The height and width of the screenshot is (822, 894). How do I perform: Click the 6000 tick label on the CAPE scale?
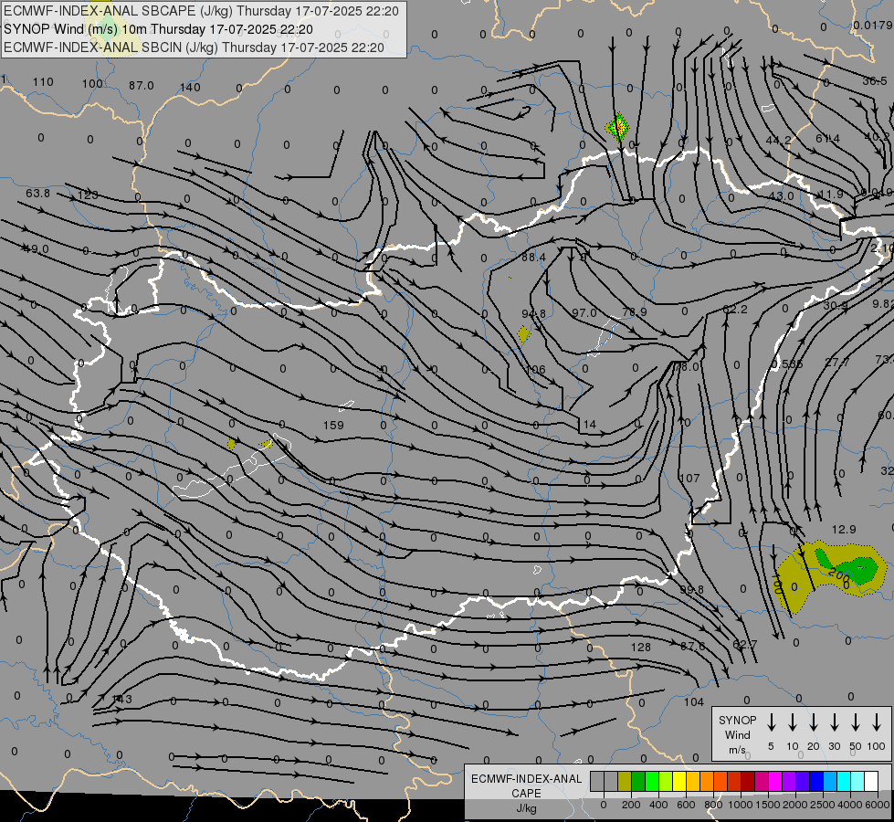(x=877, y=805)
